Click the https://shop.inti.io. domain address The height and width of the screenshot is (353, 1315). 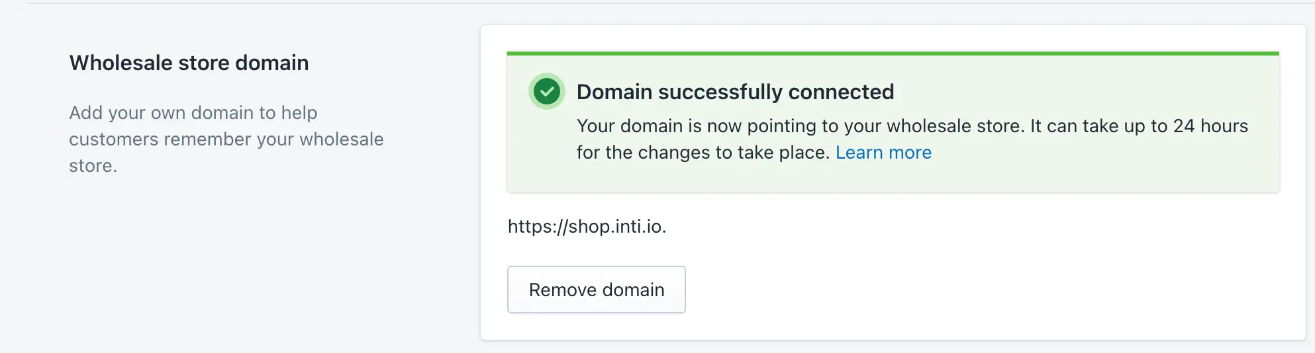587,227
